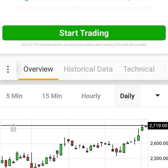Select the Hourly chart interval
168x168 pixels.
pos(91,96)
